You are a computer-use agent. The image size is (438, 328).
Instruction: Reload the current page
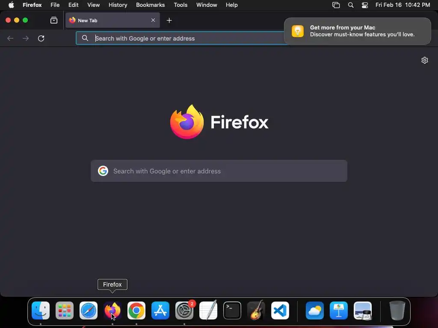41,38
